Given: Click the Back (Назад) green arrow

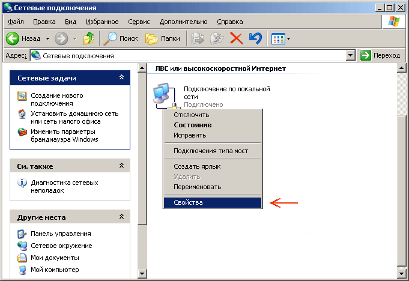Looking at the screenshot, I should tap(23, 38).
